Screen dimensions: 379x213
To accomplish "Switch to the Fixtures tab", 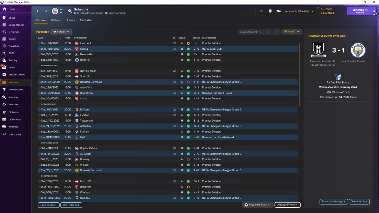I will 41,20.
